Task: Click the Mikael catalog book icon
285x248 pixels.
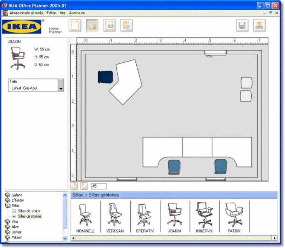Action: click(x=8, y=237)
